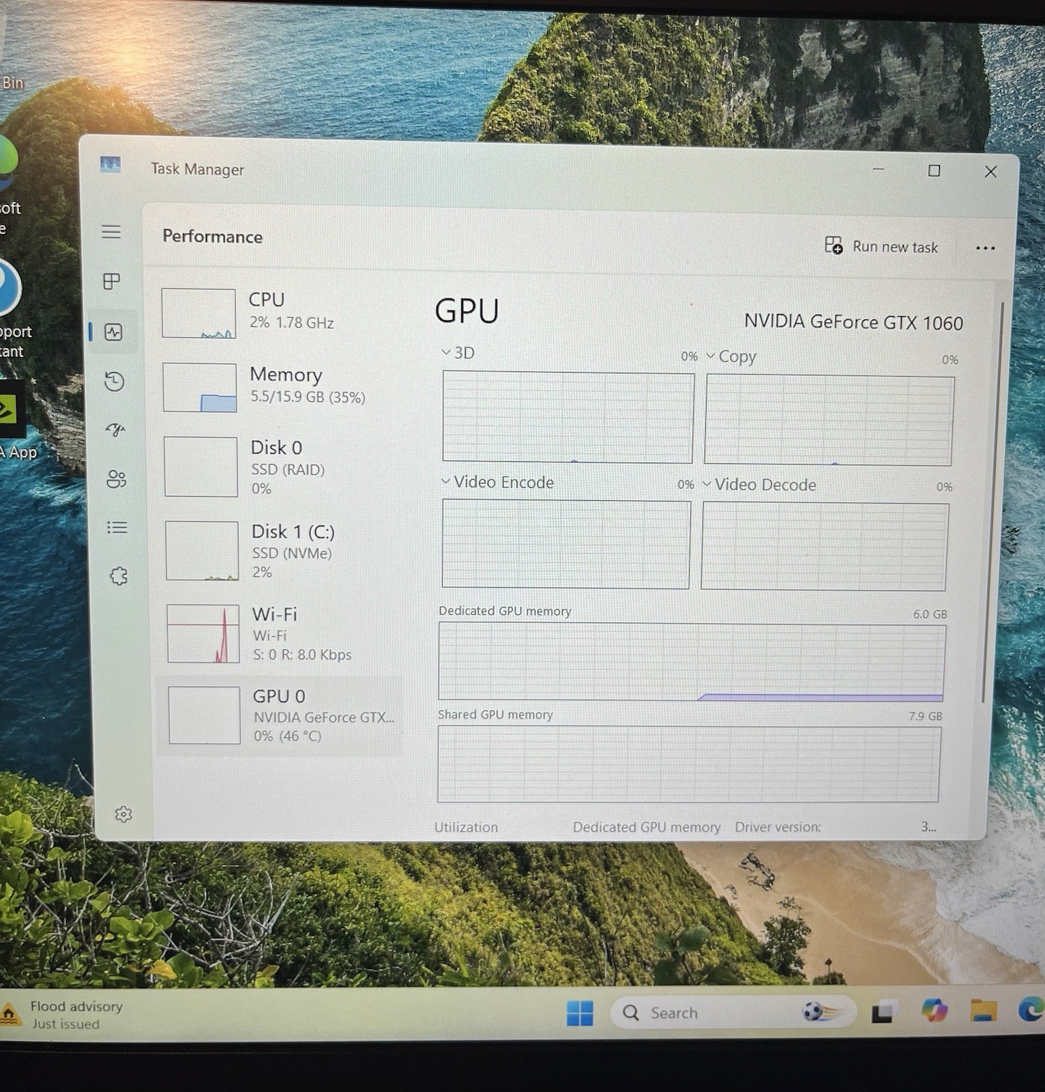Viewport: 1045px width, 1092px height.
Task: Open the Services puzzle-piece sidebar icon
Action: tap(119, 576)
